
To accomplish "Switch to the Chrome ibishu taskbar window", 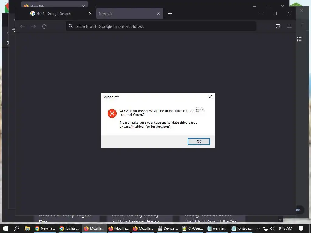I will (70, 228).
